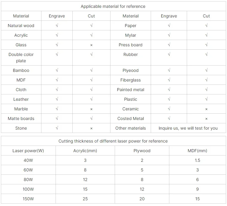Click the 40W laser power row label
Image resolution: width=227 pixels, height=206 pixels.
28,160
